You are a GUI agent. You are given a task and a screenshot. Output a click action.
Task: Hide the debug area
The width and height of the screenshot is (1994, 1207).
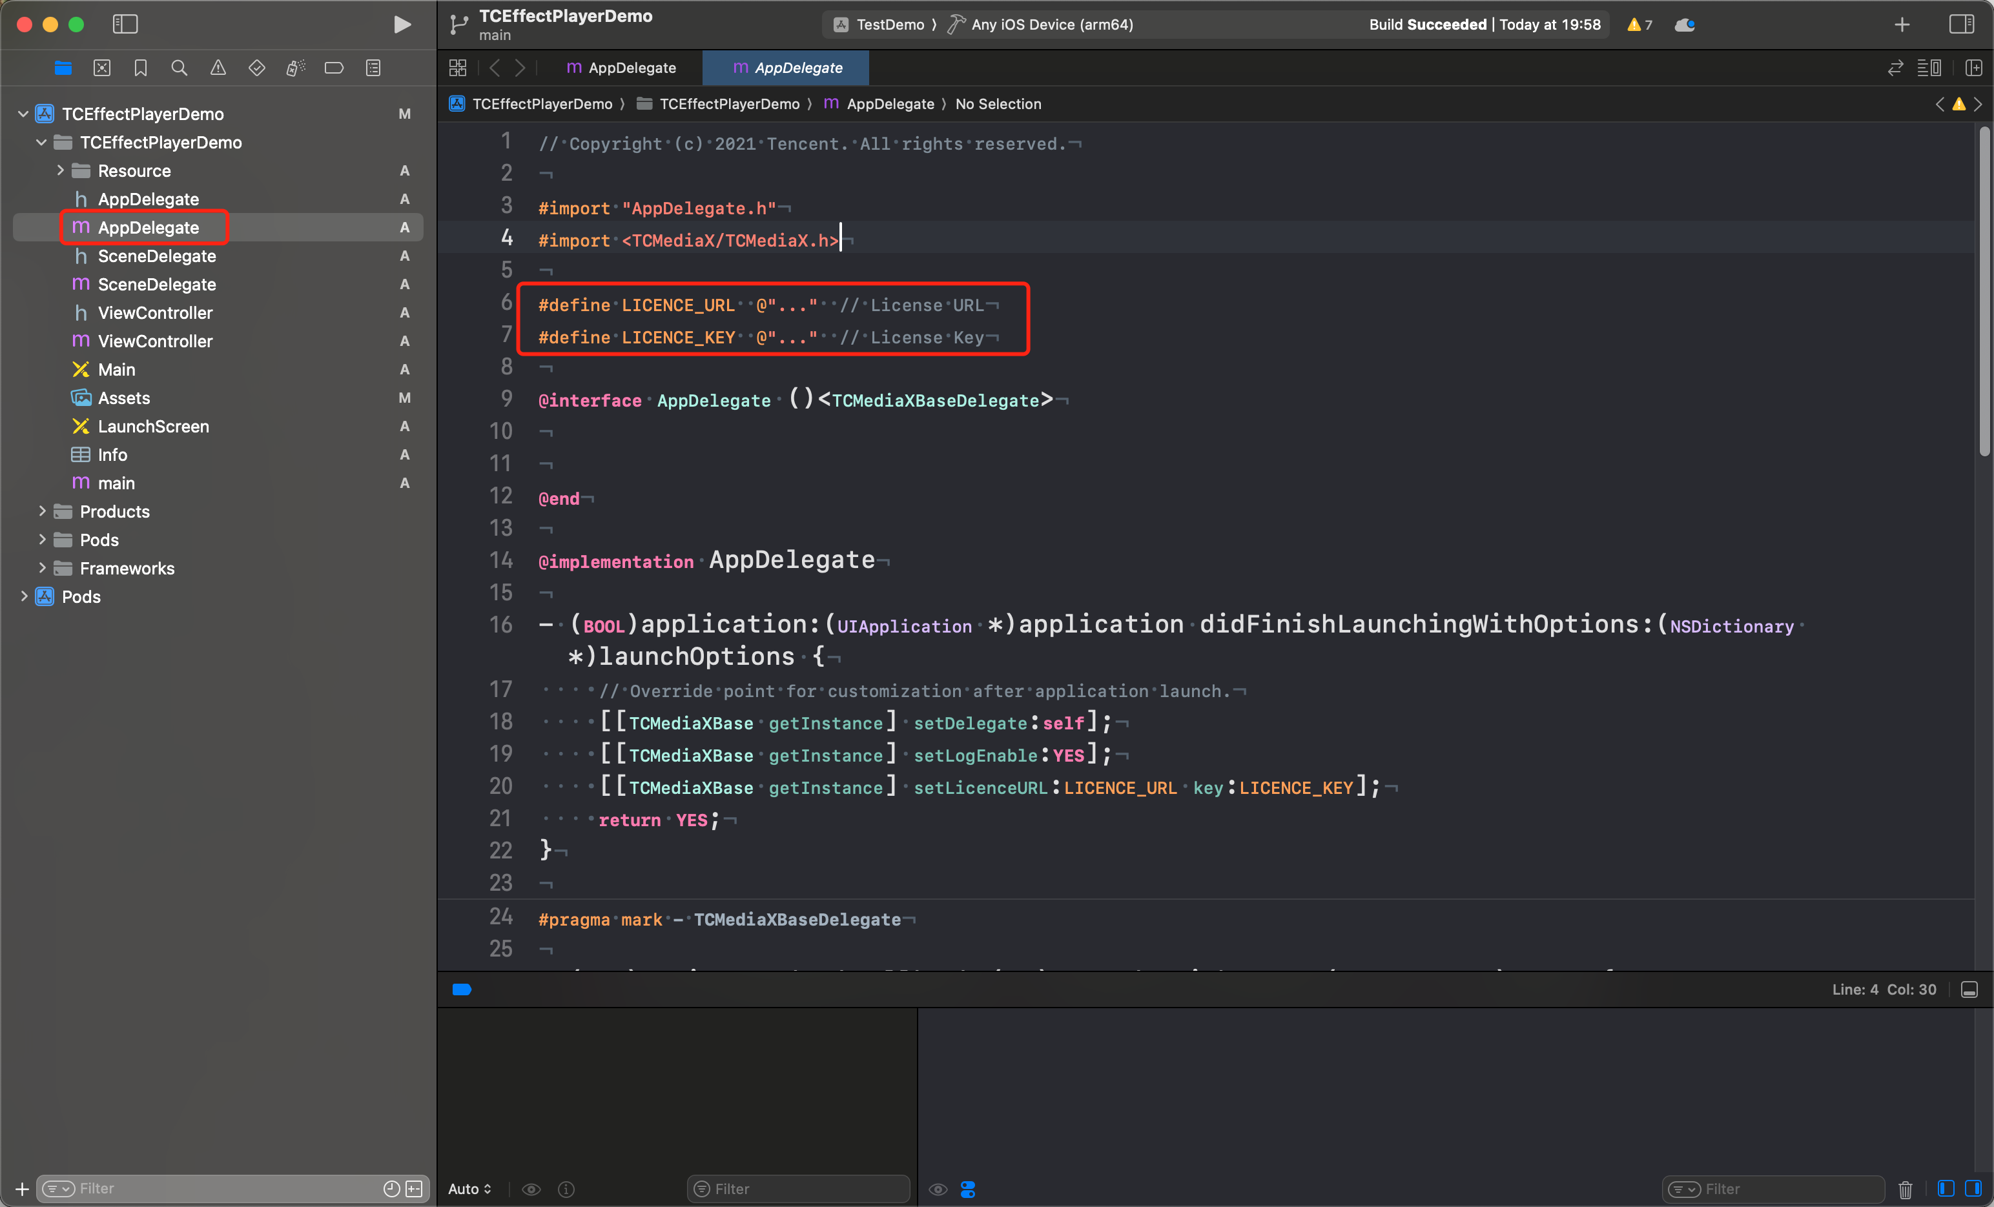[x=1969, y=989]
